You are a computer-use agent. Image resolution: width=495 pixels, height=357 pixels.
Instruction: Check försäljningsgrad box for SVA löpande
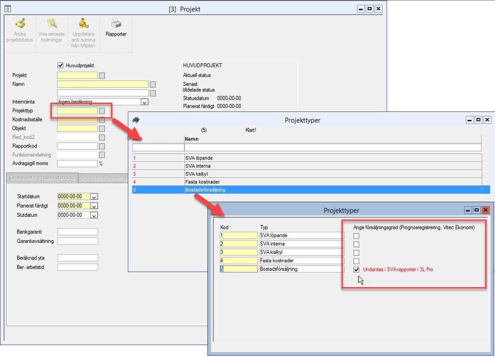(x=356, y=236)
